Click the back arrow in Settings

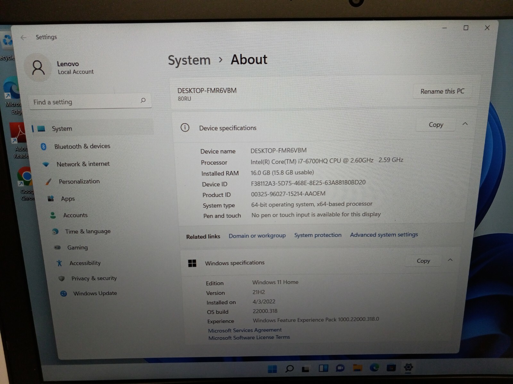tap(23, 37)
